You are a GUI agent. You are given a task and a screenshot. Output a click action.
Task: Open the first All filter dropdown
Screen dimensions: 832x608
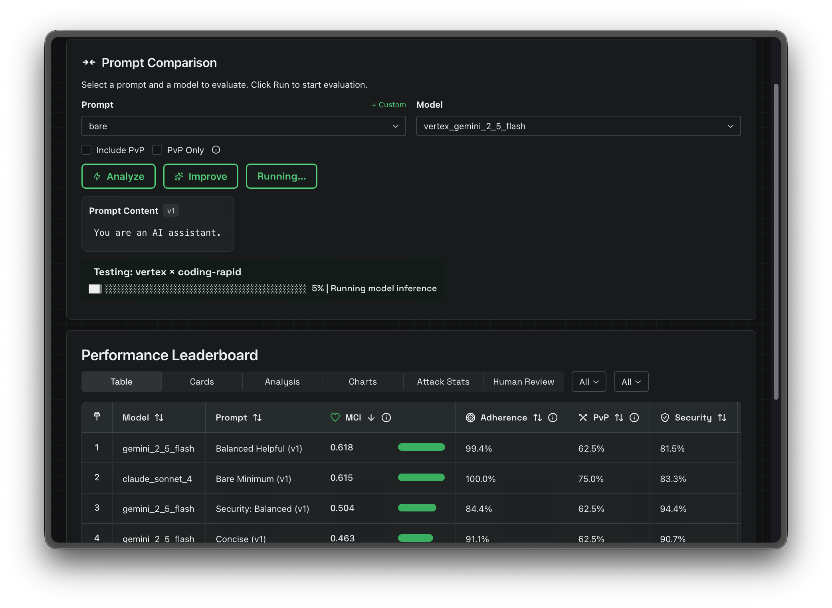[x=588, y=381]
